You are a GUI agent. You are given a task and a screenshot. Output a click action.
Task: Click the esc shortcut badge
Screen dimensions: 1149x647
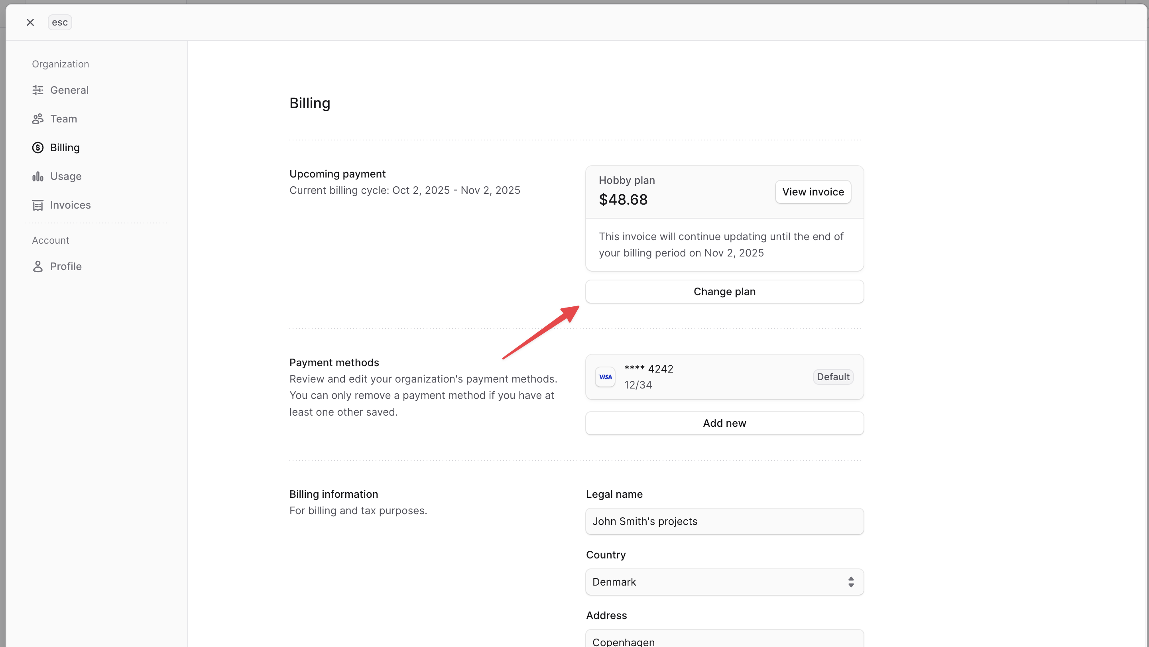59,22
